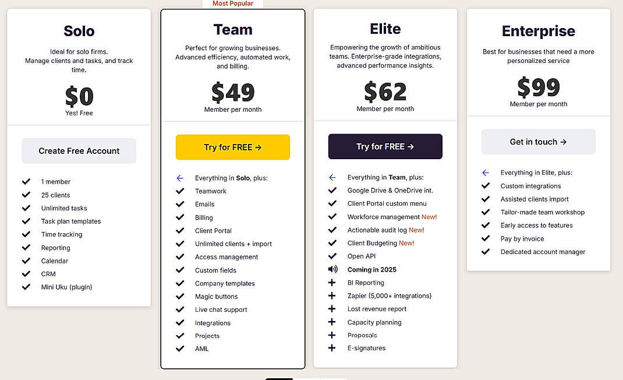Click the checkmark next to Time tracking
The height and width of the screenshot is (380, 623).
pyautogui.click(x=26, y=234)
